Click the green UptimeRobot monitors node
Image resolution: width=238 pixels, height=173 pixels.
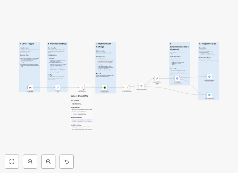105,88
